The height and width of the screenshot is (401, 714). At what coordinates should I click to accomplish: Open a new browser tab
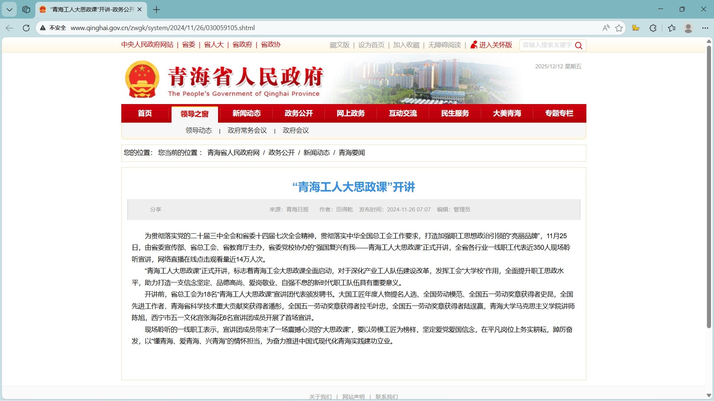point(157,9)
